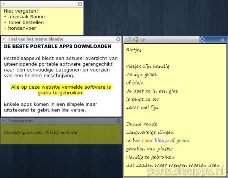Click the 'Transparant' note title text
This screenshot has height=178, width=228.
(x=21, y=121)
